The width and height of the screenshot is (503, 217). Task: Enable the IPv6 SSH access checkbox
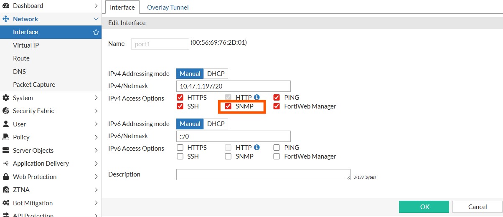180,156
